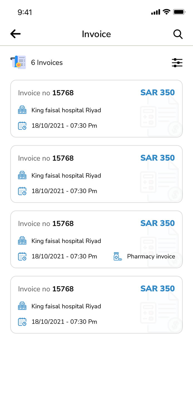Select the hospital icon on the first invoice card
This screenshot has width=193, height=418.
22,110
